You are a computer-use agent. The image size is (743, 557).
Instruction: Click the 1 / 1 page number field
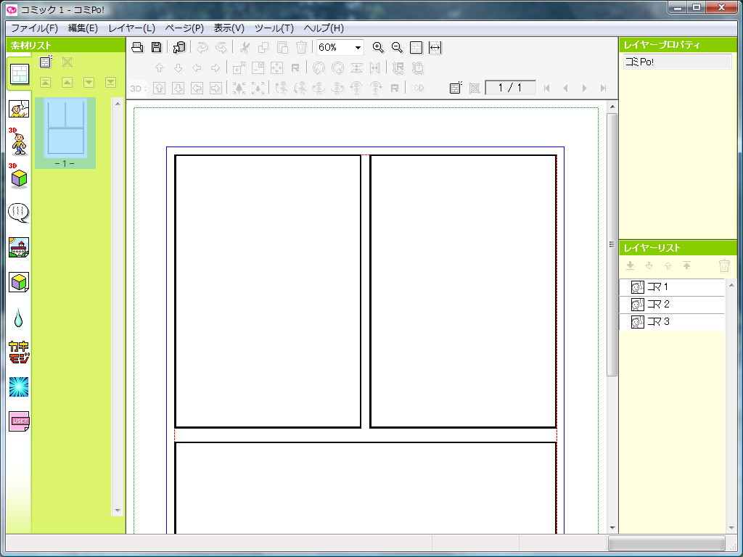[x=510, y=88]
